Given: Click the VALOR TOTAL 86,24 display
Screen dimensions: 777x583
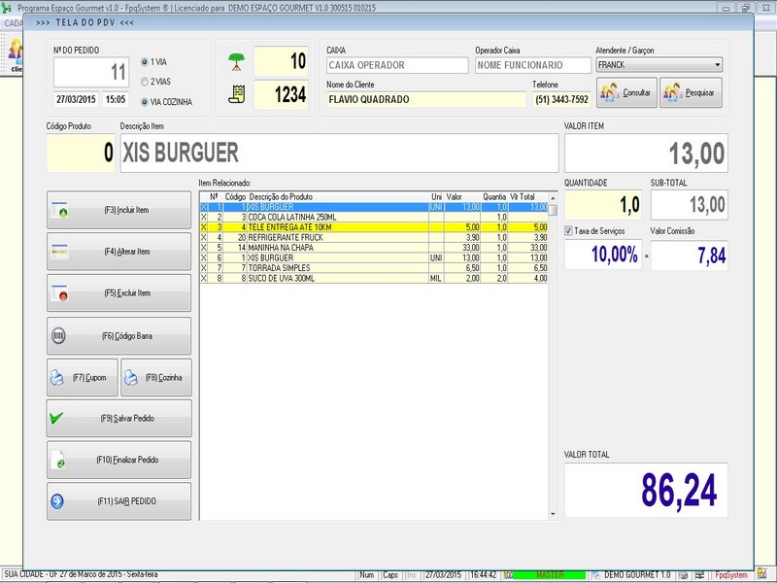Looking at the screenshot, I should coord(646,491).
